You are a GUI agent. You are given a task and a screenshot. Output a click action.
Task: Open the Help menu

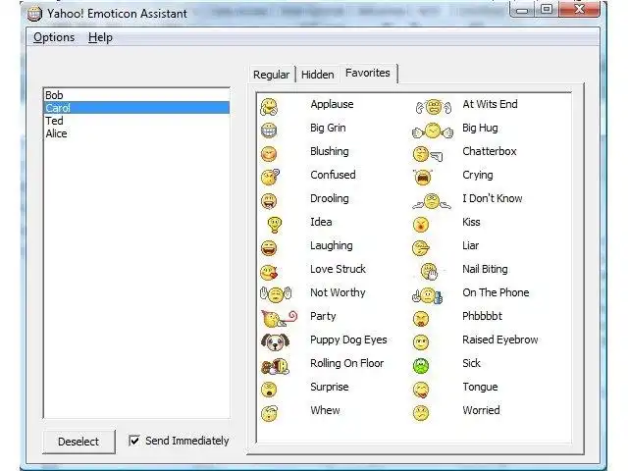click(x=100, y=37)
